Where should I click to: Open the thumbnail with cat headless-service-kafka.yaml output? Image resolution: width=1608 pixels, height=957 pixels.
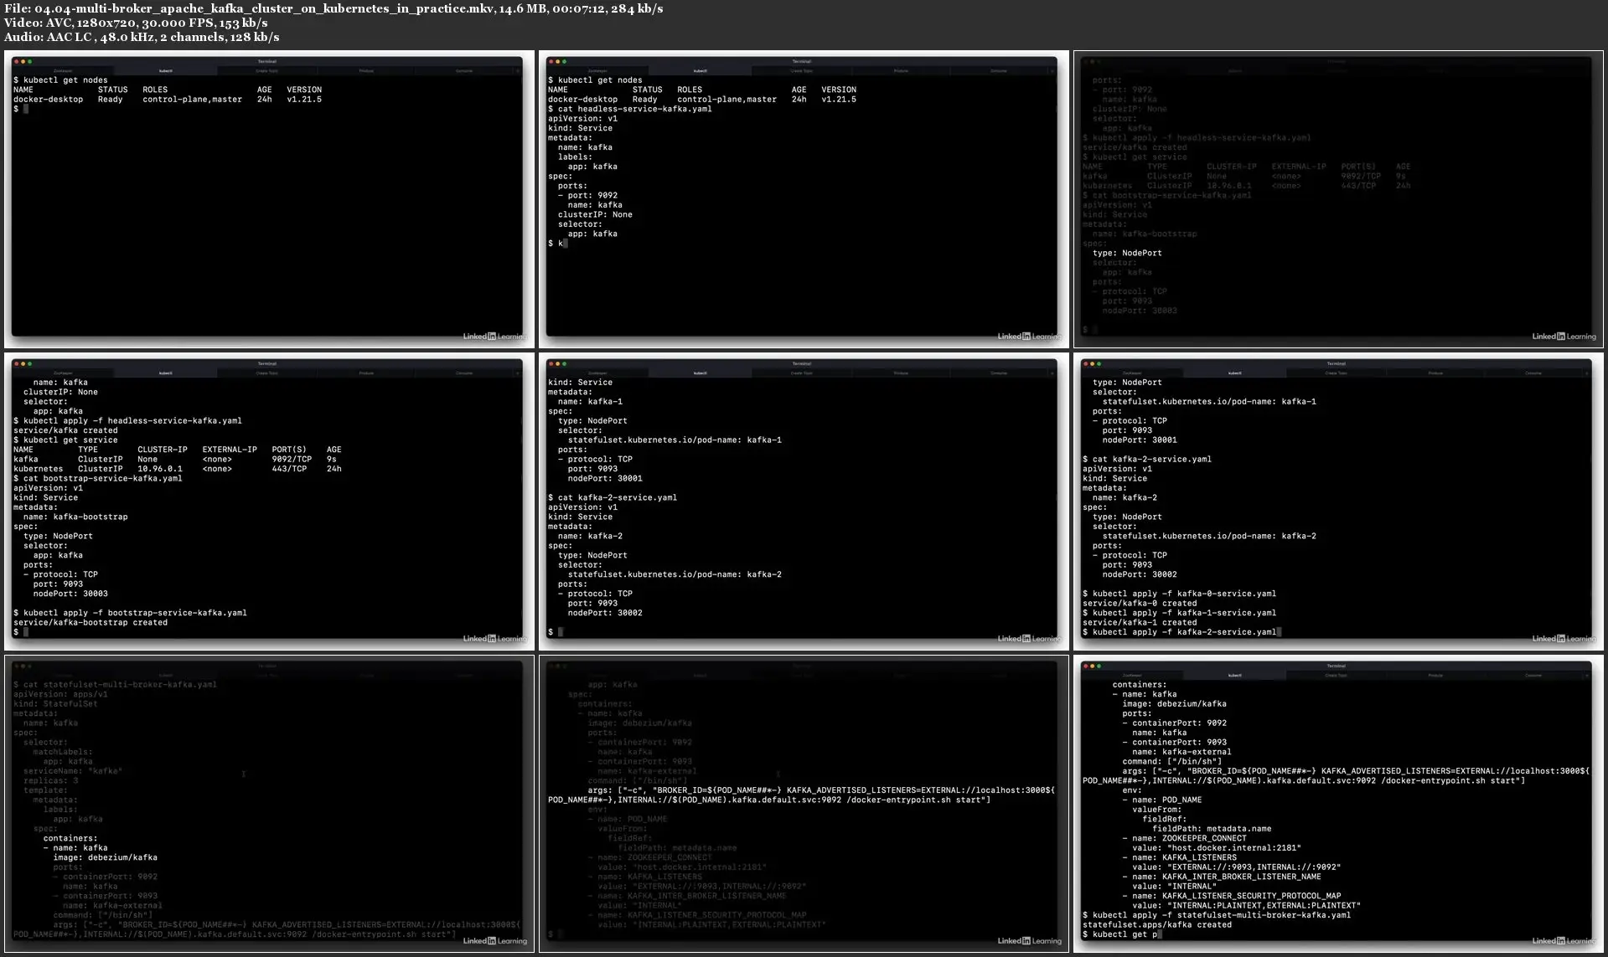pos(803,199)
